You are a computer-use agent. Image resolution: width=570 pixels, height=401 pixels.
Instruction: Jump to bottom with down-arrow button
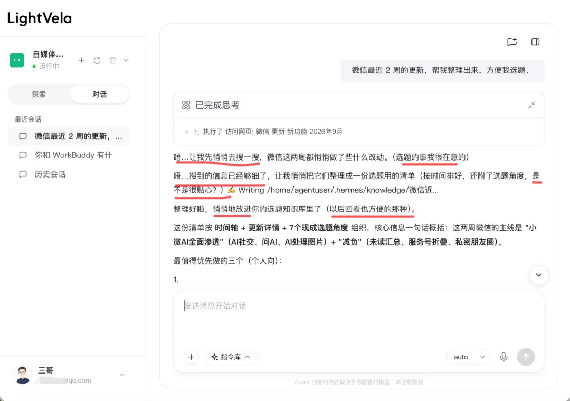(538, 275)
